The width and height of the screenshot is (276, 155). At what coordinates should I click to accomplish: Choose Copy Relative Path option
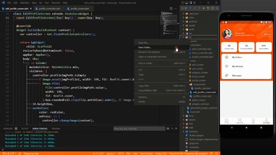[x=162, y=90]
